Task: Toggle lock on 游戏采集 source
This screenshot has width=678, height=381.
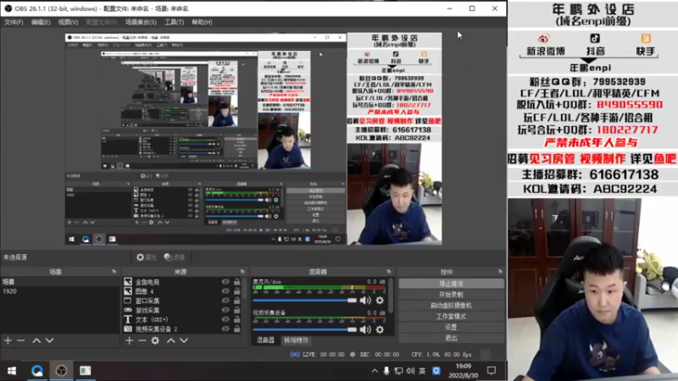Action: click(237, 310)
